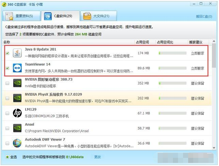Image resolution: width=219 pixels, height=166 pixels.
Task: Toggle the 全选 select-all checkbox
Action: [7, 157]
